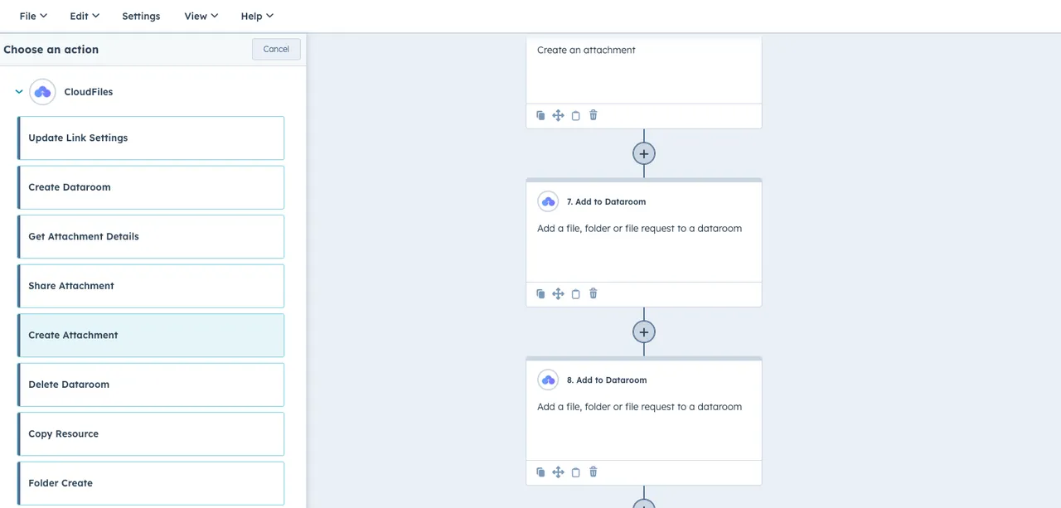Open the clipboard icon on step 7
Image resolution: width=1061 pixels, height=508 pixels.
[575, 293]
